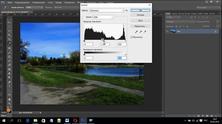Select the Crop tool
This screenshot has width=222, height=124.
click(9, 39)
